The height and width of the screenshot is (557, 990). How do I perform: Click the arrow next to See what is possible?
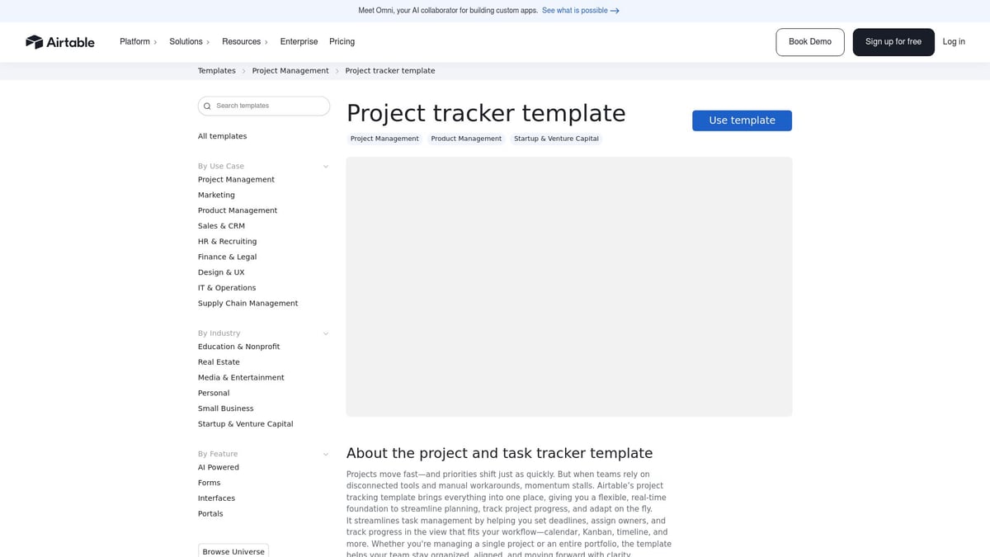pos(615,11)
